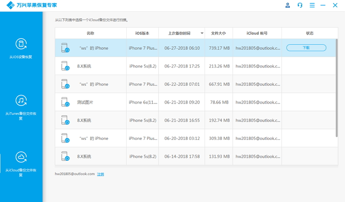This screenshot has width=345, height=202.
Task: Switch to 从iTunes备份文件恢复 tab
Action: point(21,116)
